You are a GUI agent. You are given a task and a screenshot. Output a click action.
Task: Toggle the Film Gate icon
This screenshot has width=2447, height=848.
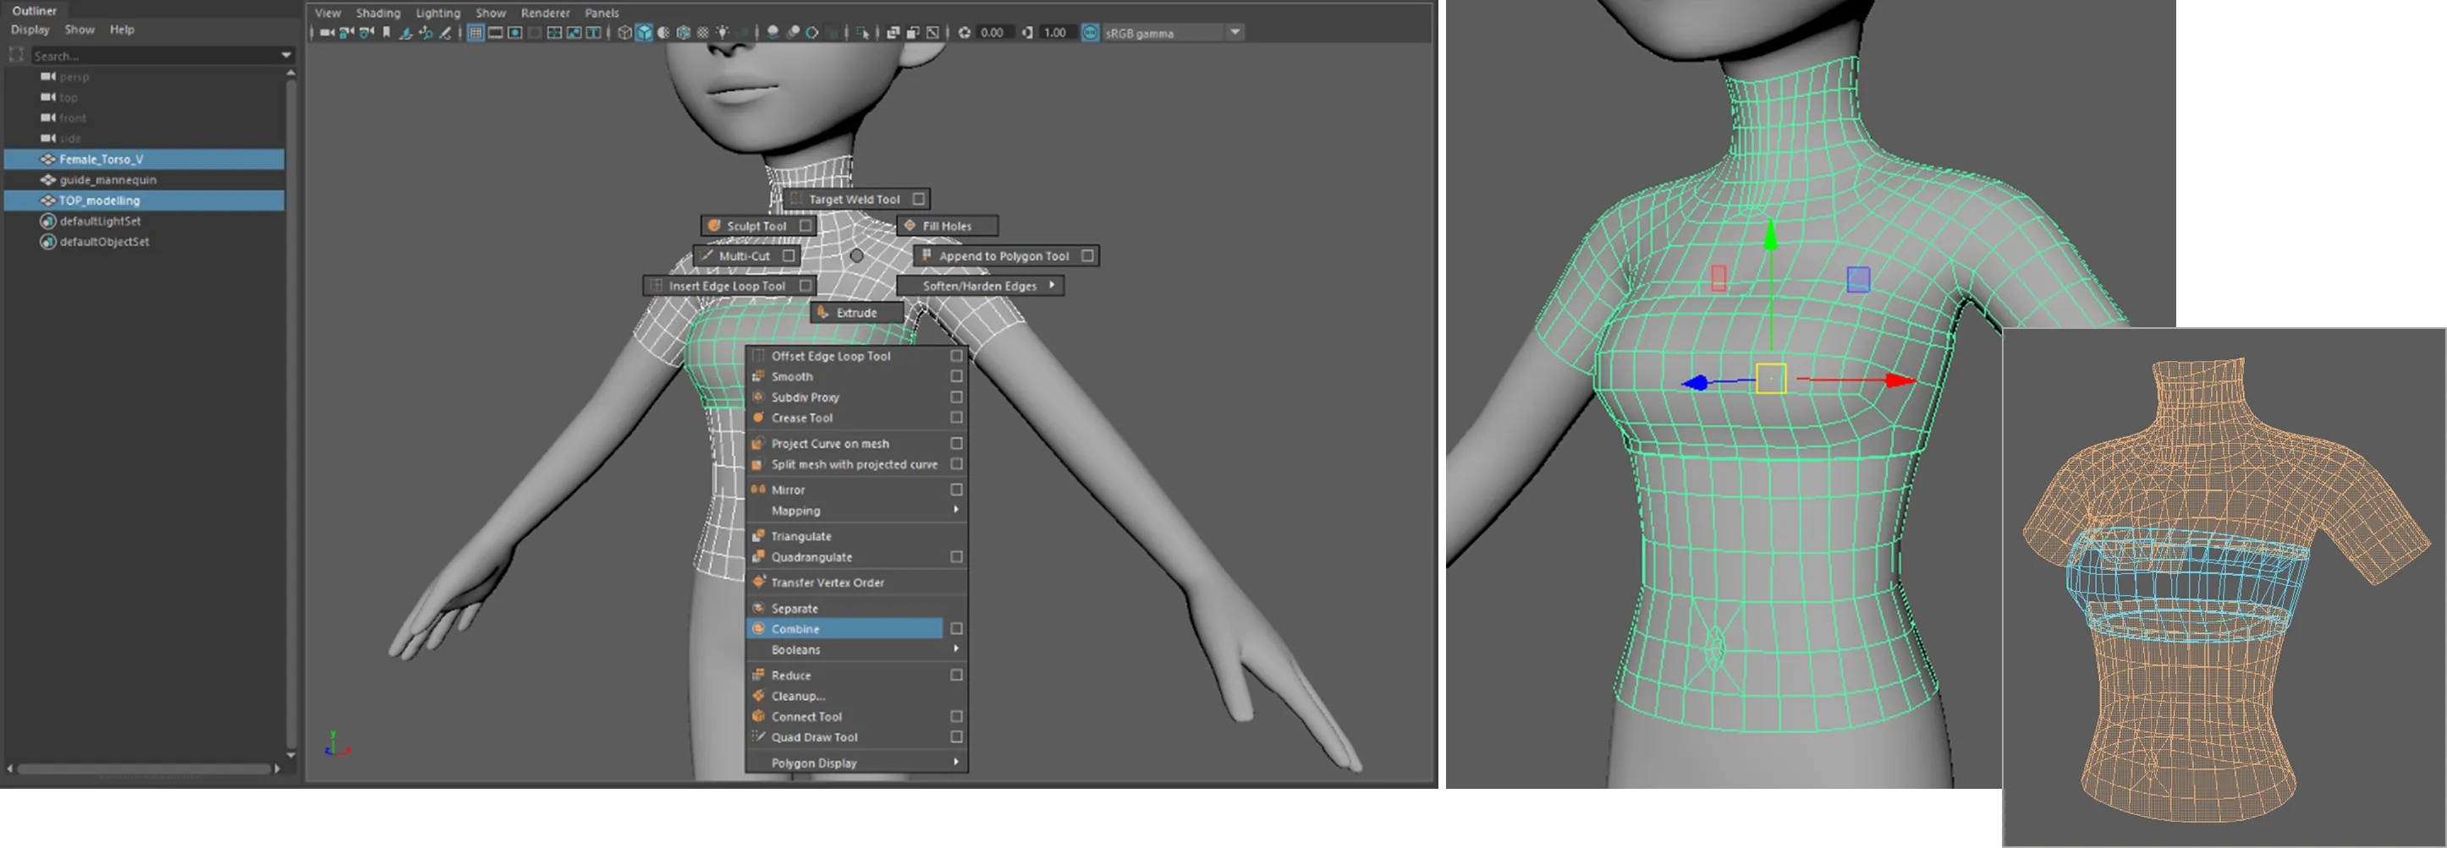tap(496, 32)
